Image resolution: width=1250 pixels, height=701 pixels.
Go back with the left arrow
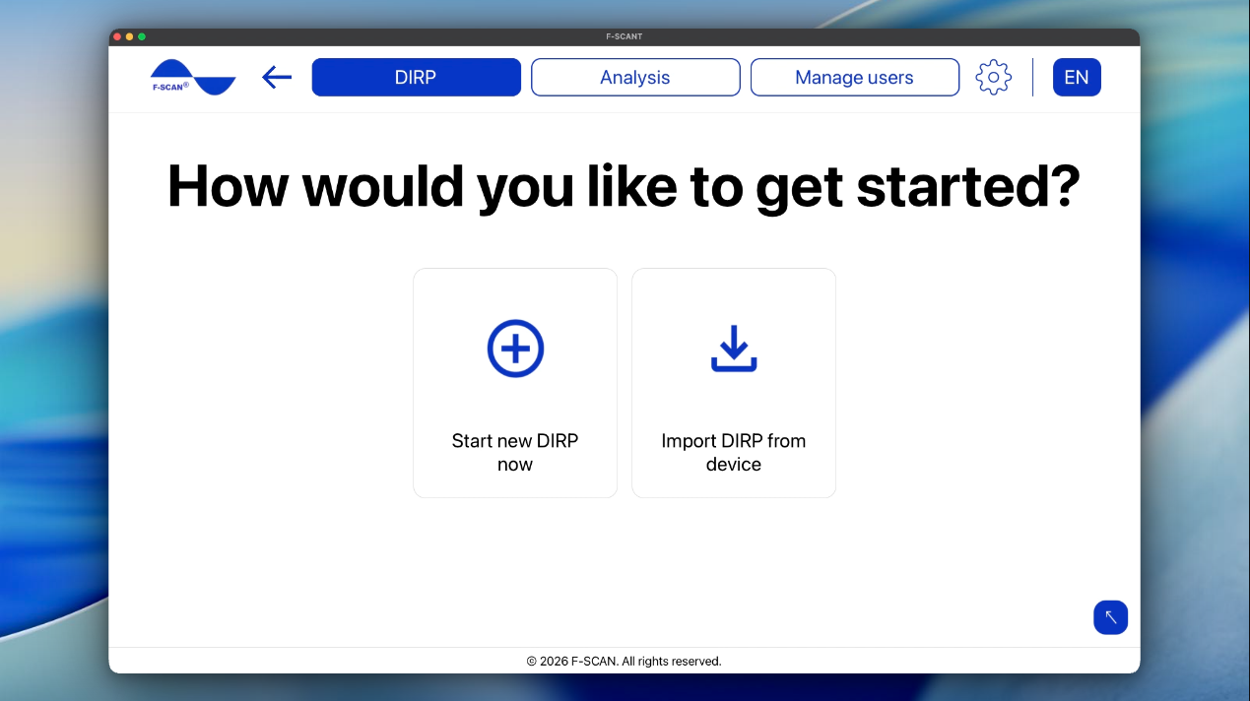pos(277,77)
